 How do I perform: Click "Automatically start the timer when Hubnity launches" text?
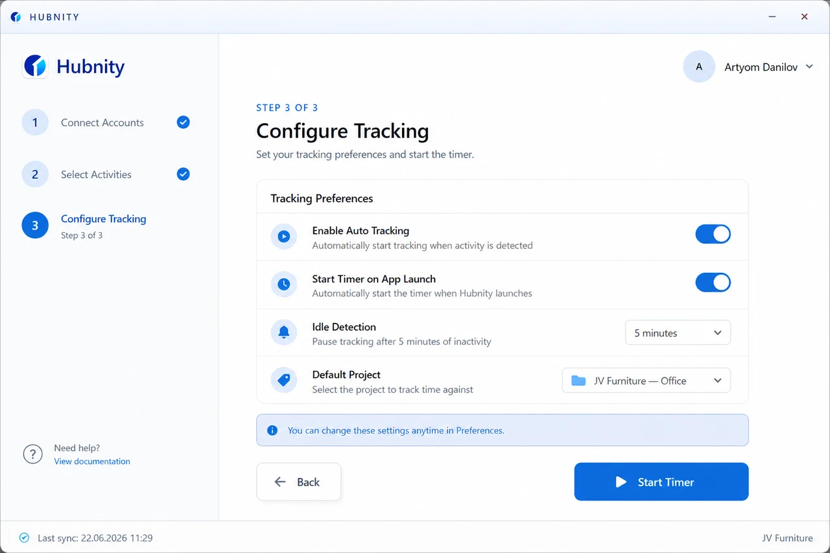[x=422, y=294]
